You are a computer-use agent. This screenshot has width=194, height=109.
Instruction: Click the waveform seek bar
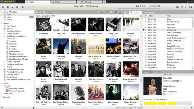(168, 104)
